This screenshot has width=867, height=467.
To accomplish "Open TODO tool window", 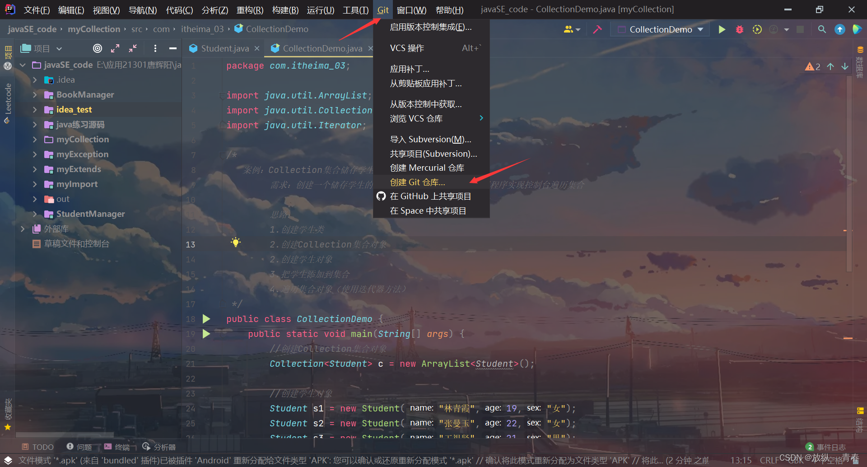I will pyautogui.click(x=38, y=447).
